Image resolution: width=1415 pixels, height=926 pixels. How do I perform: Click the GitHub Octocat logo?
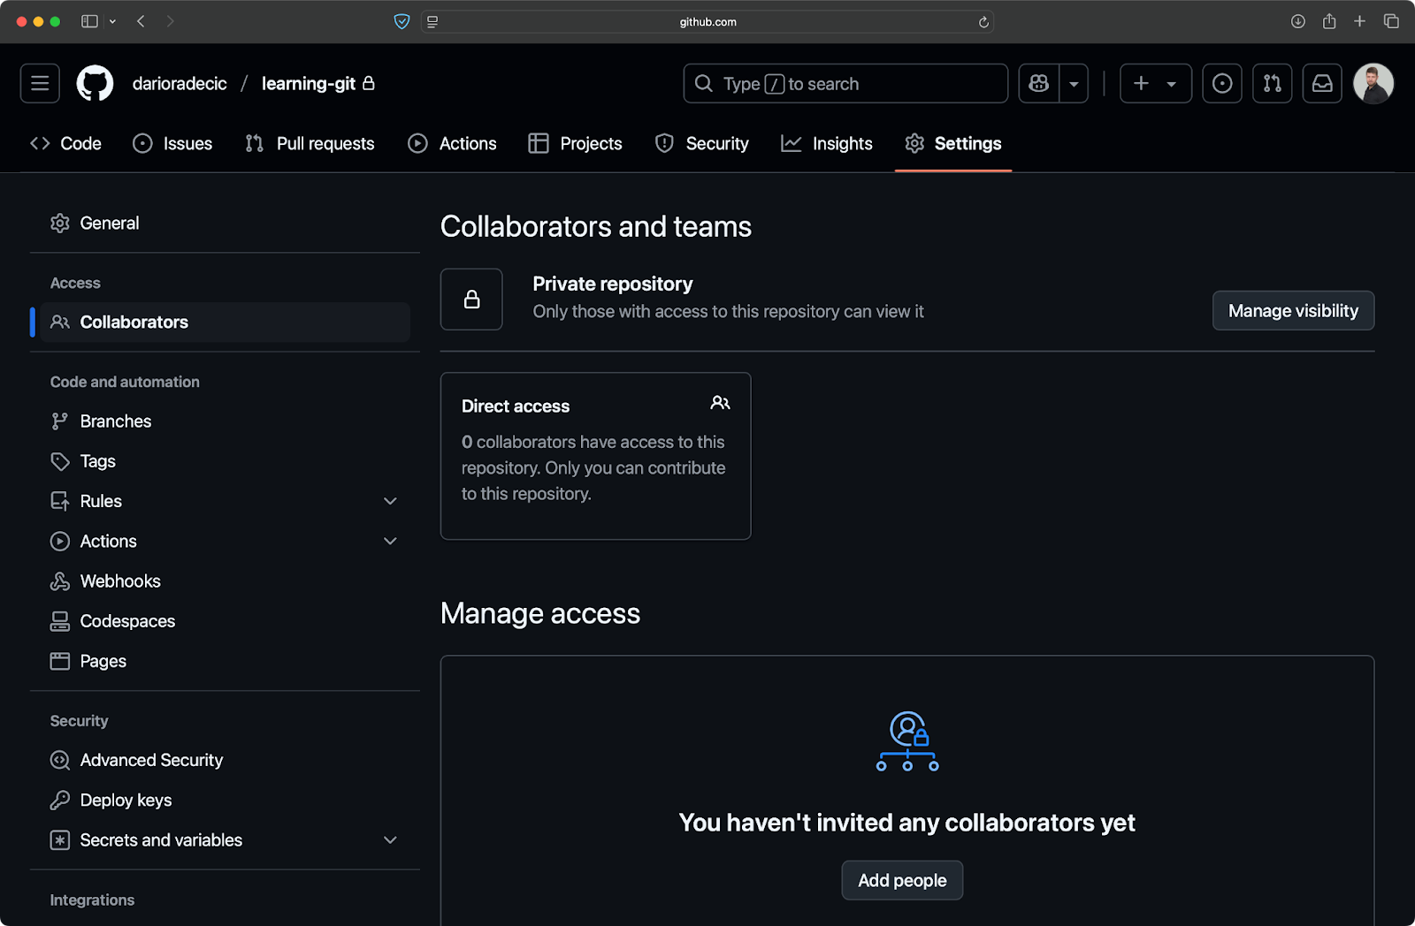[95, 83]
